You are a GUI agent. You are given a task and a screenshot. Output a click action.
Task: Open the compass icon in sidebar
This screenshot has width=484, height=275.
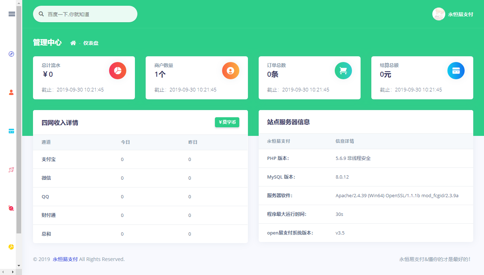[11, 54]
